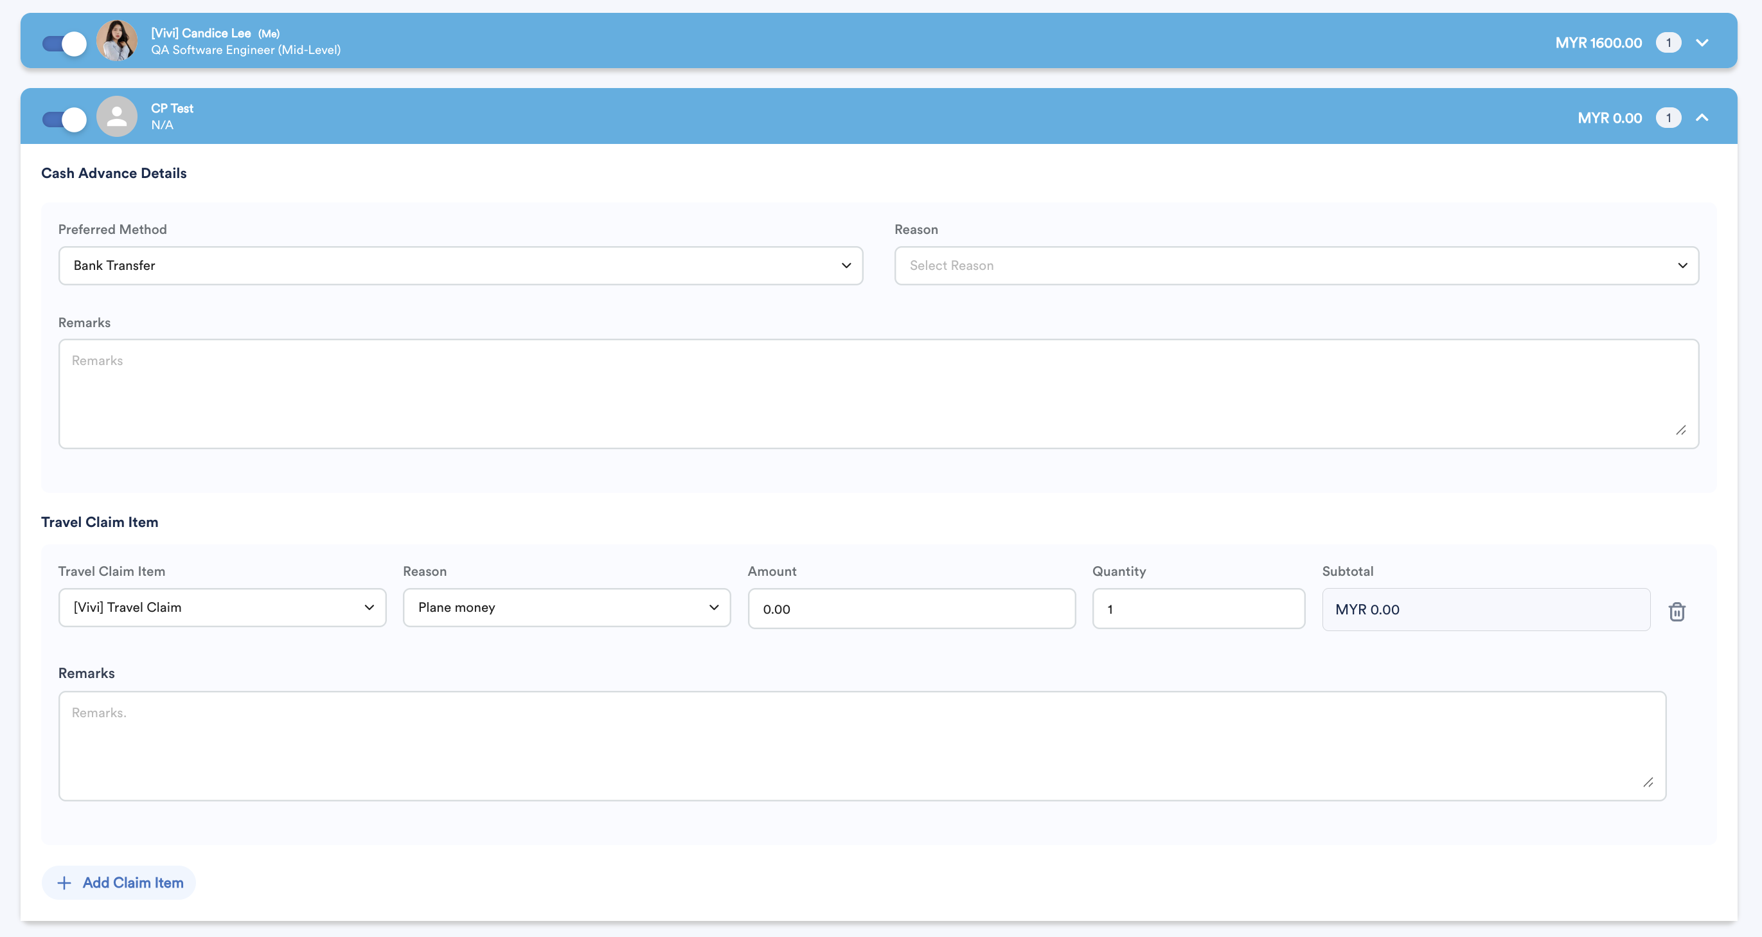Click Candice Lee's profile photo

click(117, 41)
